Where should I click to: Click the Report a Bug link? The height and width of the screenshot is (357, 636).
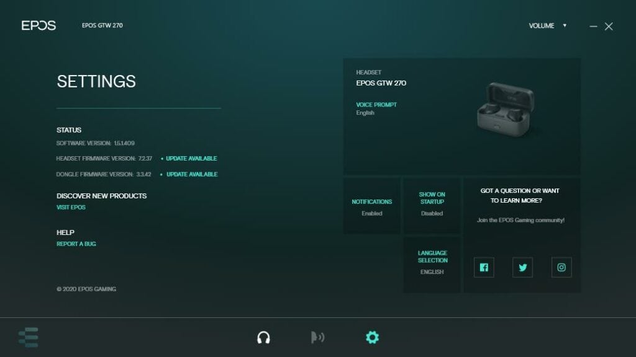[76, 244]
